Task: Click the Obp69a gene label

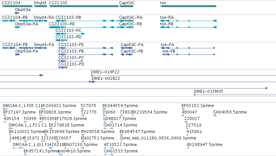Action: [x=23, y=10]
